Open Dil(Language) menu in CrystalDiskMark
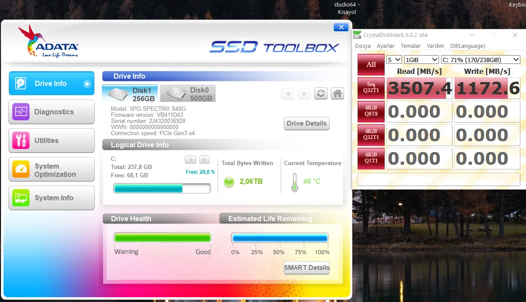Screen dimensions: 526x302 (467, 46)
